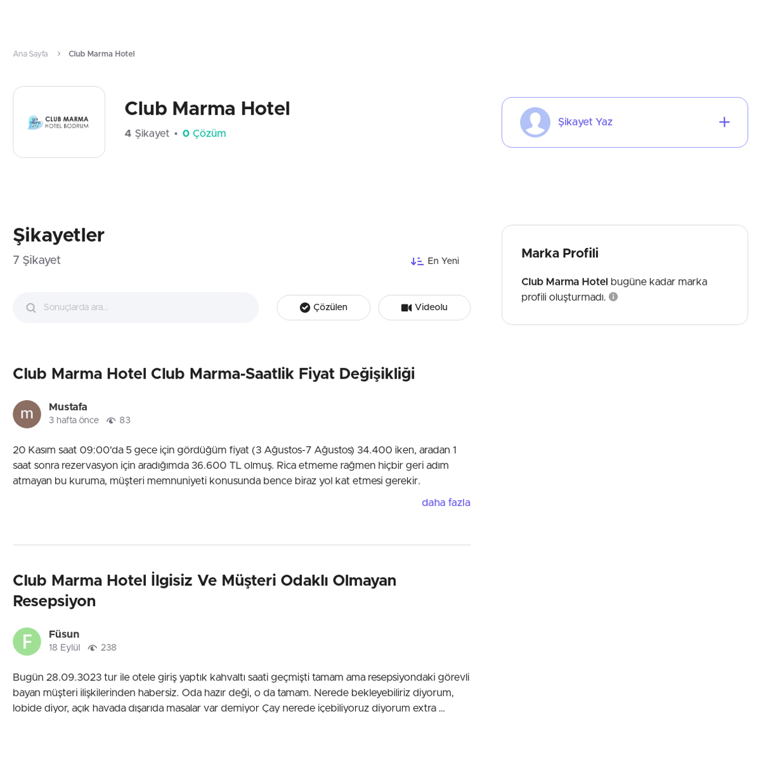
Task: Open the Saatlik Fiyat Değişikliği complaint title
Action: click(214, 374)
